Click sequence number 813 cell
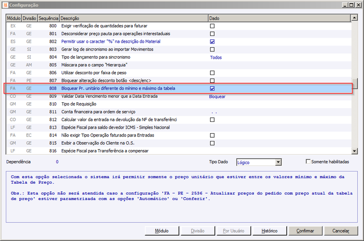Screen dimensions: 364x241 point(53,127)
